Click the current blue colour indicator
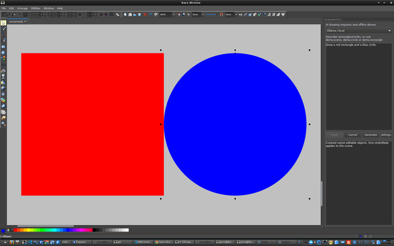394x246 pixels. (3, 231)
